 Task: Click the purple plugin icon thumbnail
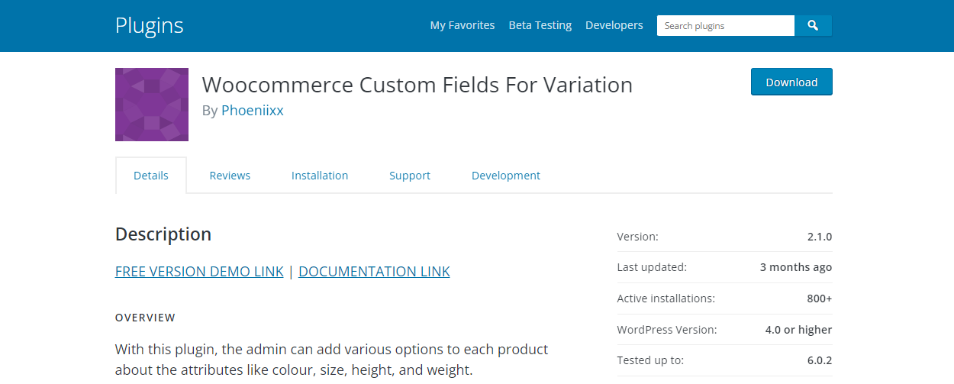tap(152, 105)
